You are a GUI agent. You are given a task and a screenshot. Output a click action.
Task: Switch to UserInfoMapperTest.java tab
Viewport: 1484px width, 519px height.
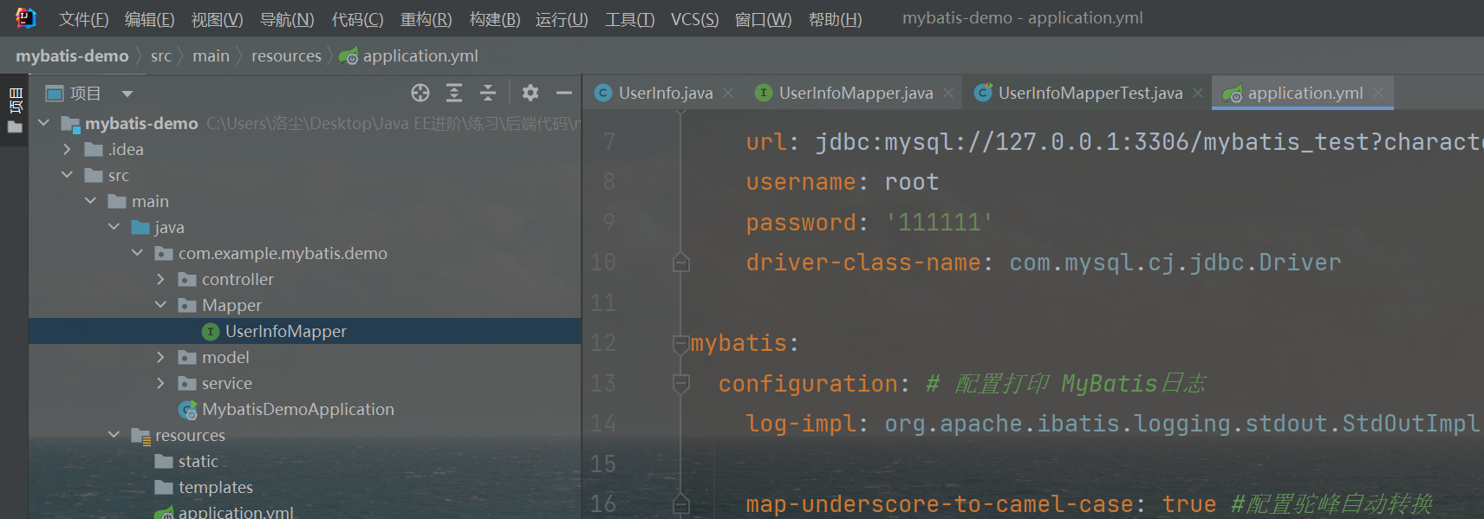point(1090,93)
